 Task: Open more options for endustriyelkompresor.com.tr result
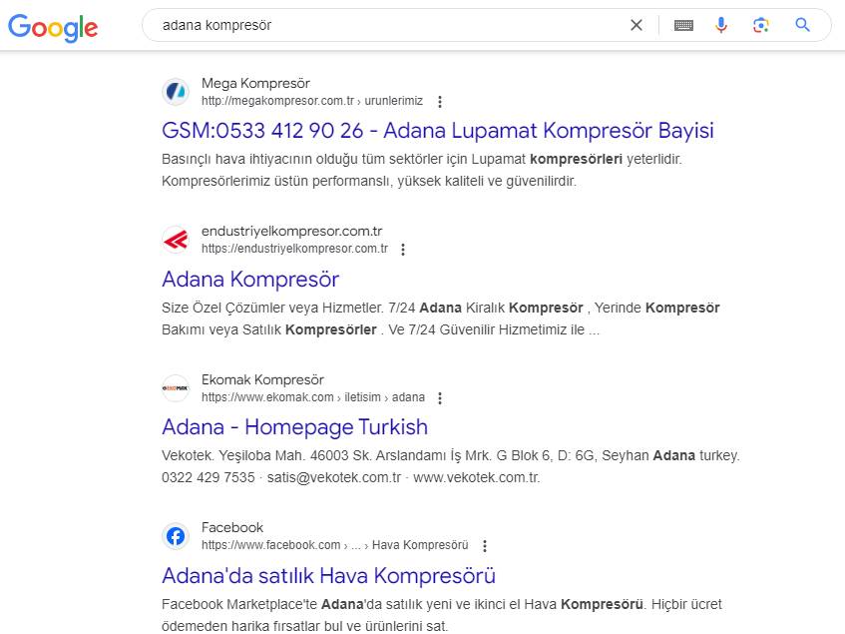click(x=403, y=250)
